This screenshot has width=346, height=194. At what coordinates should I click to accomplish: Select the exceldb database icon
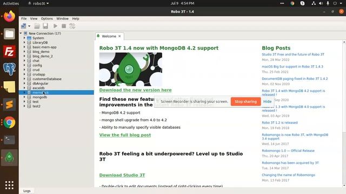pos(29,88)
